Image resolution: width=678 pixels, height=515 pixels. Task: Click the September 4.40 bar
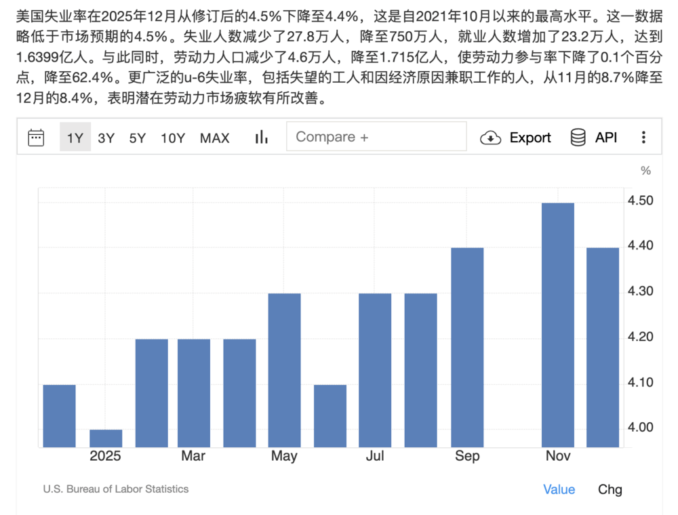tap(467, 347)
